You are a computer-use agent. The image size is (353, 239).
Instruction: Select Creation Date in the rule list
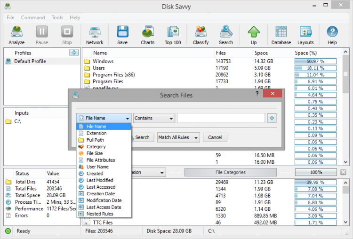(104, 194)
